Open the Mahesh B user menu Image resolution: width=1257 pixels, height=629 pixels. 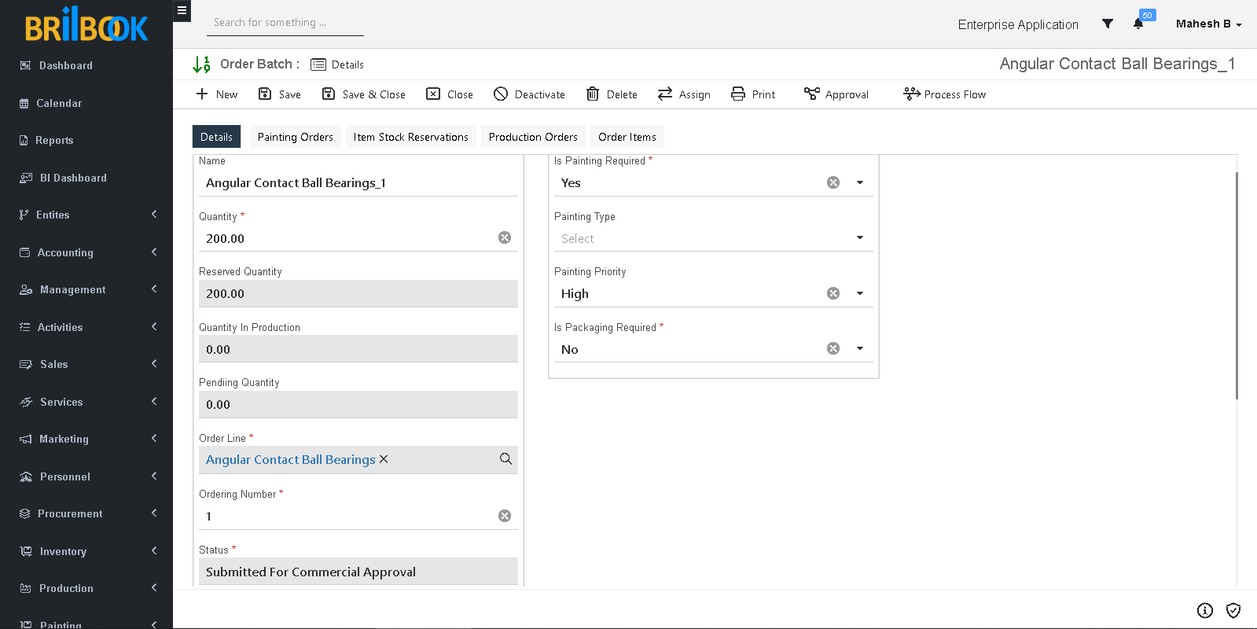1207,24
